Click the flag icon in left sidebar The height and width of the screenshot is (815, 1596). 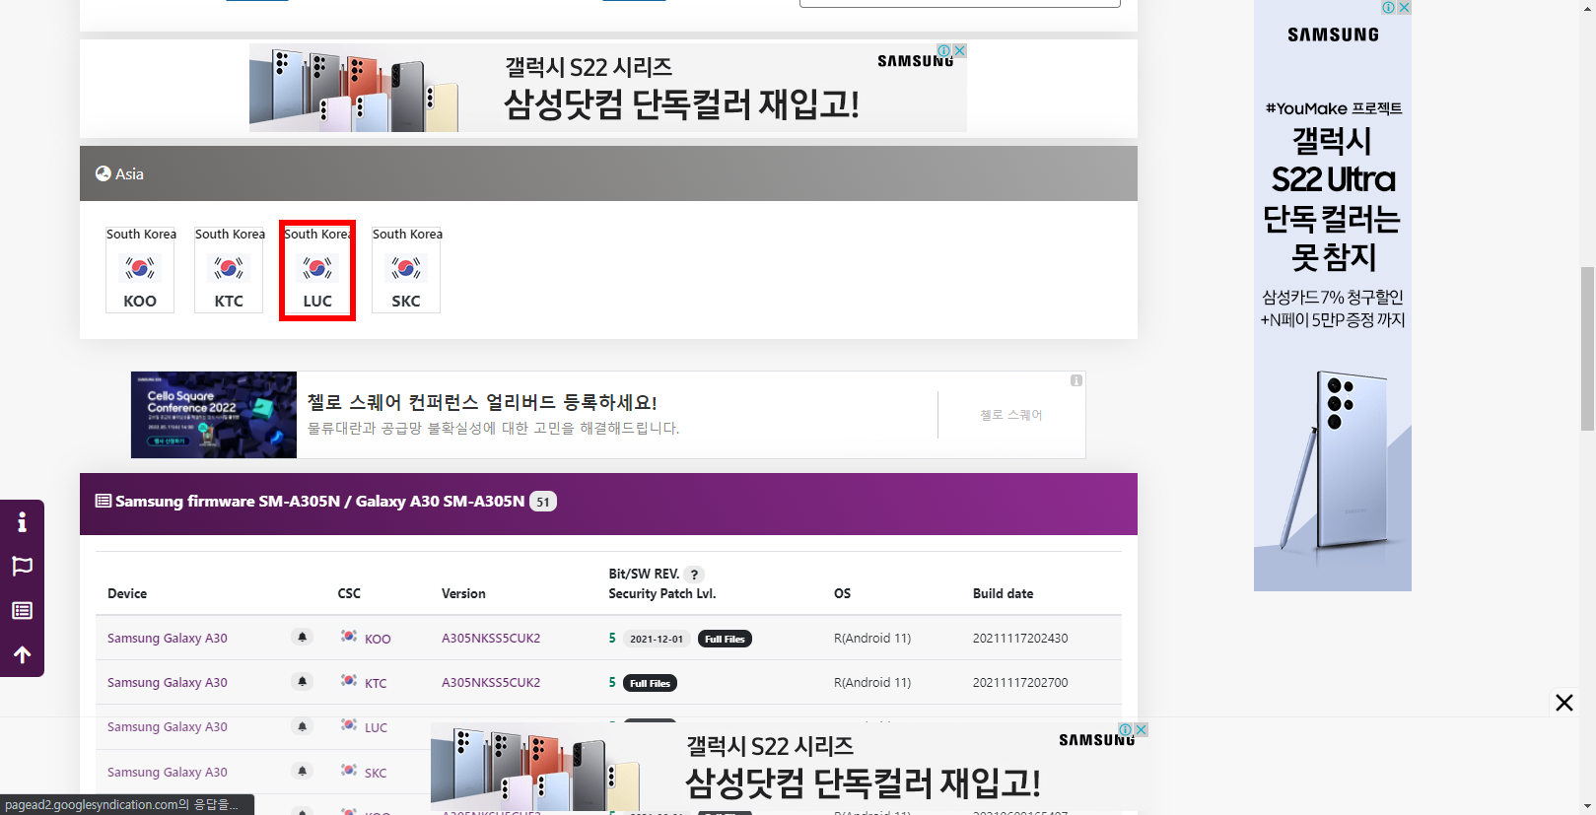point(22,567)
